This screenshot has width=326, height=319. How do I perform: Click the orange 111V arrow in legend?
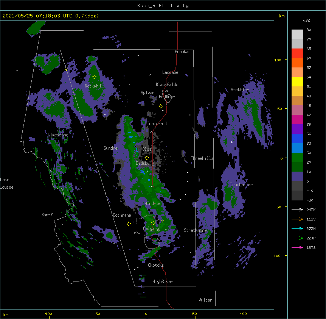(x=297, y=219)
